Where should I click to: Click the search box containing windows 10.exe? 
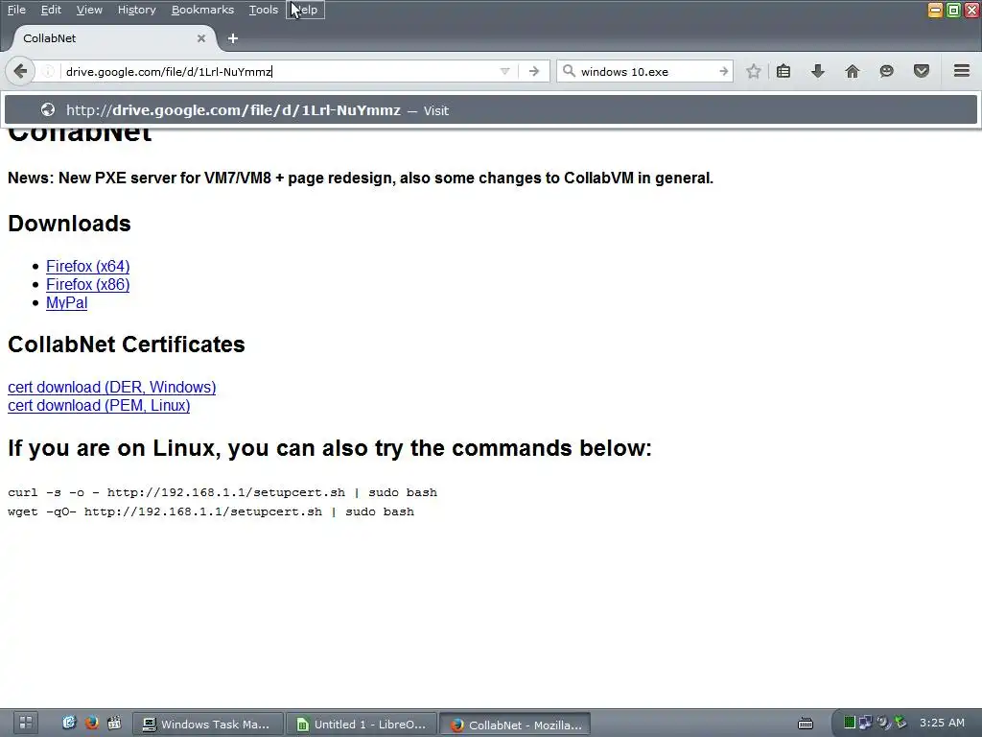(645, 71)
